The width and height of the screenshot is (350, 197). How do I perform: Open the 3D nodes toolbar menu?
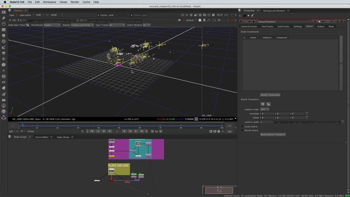point(4,65)
